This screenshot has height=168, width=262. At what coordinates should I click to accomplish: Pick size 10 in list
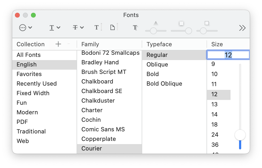219,74
